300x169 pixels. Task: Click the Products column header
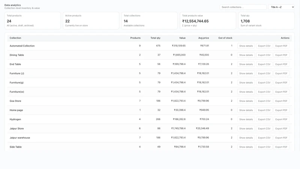point(135,38)
